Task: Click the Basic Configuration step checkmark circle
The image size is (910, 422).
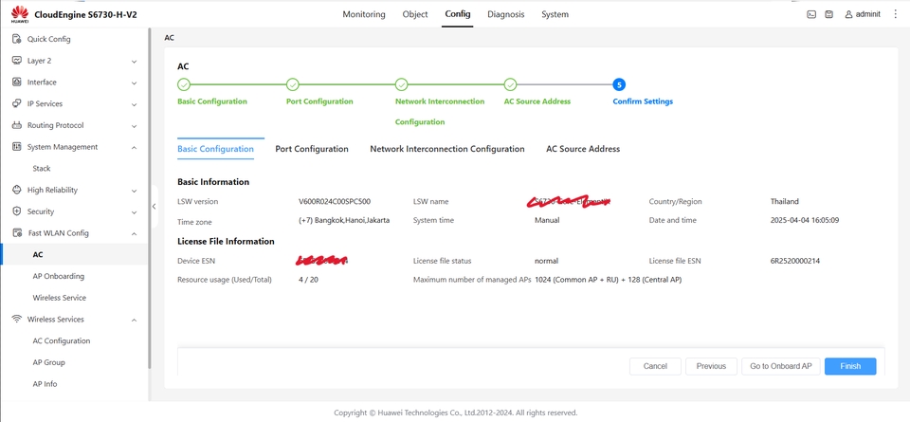Action: click(183, 84)
